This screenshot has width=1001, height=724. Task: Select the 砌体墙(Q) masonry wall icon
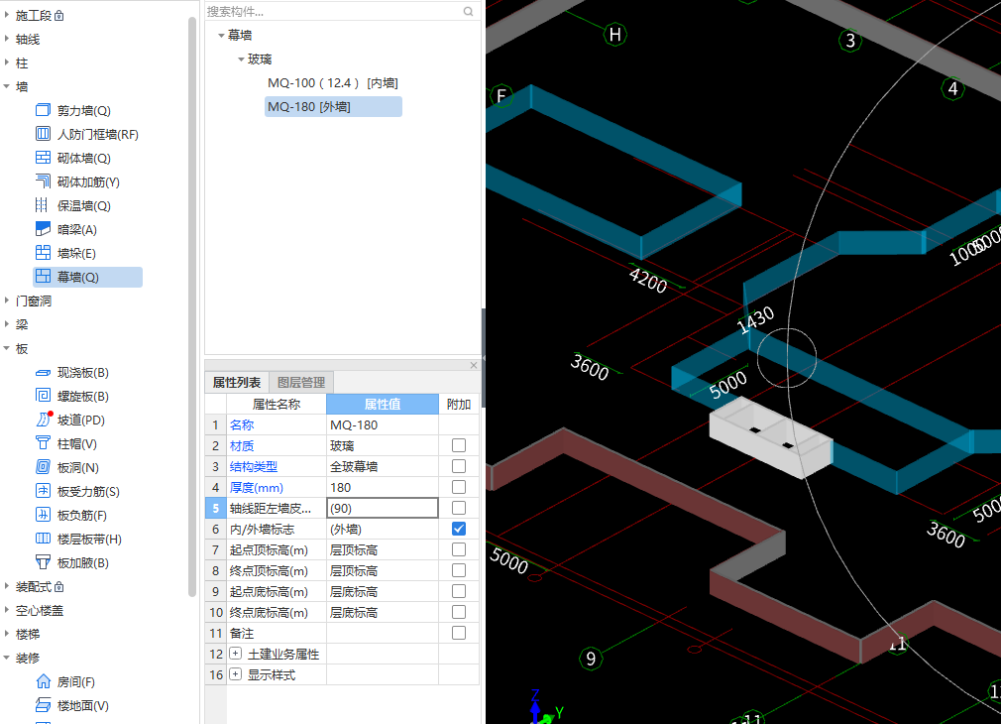coord(43,158)
